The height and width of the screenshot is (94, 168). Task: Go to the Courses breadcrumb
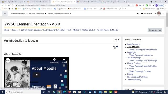point(15,30)
